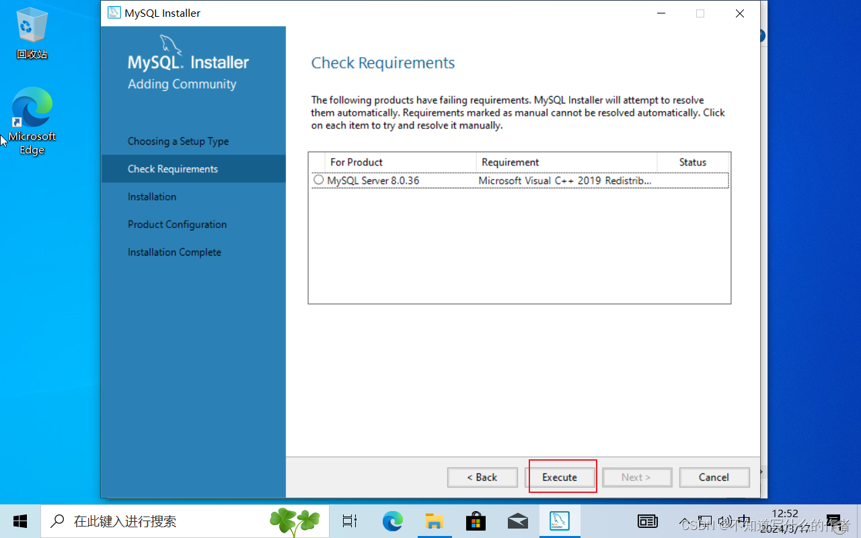Click the Requirement column header
The height and width of the screenshot is (538, 861).
566,162
